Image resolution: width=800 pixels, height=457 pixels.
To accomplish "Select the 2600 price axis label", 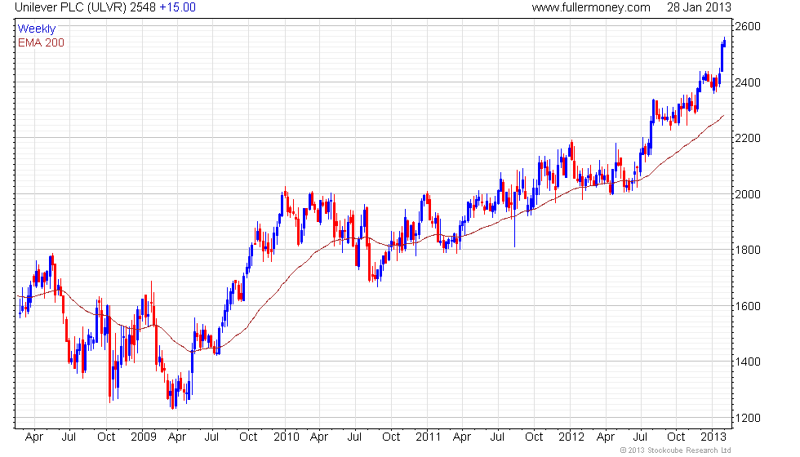I will pyautogui.click(x=748, y=26).
